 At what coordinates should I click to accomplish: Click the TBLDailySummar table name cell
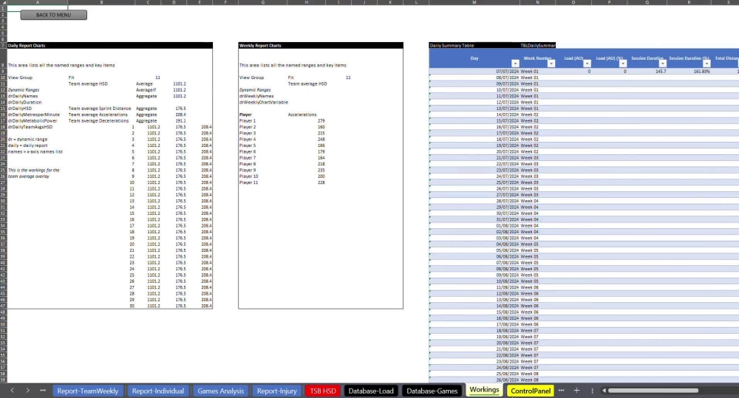click(x=538, y=46)
